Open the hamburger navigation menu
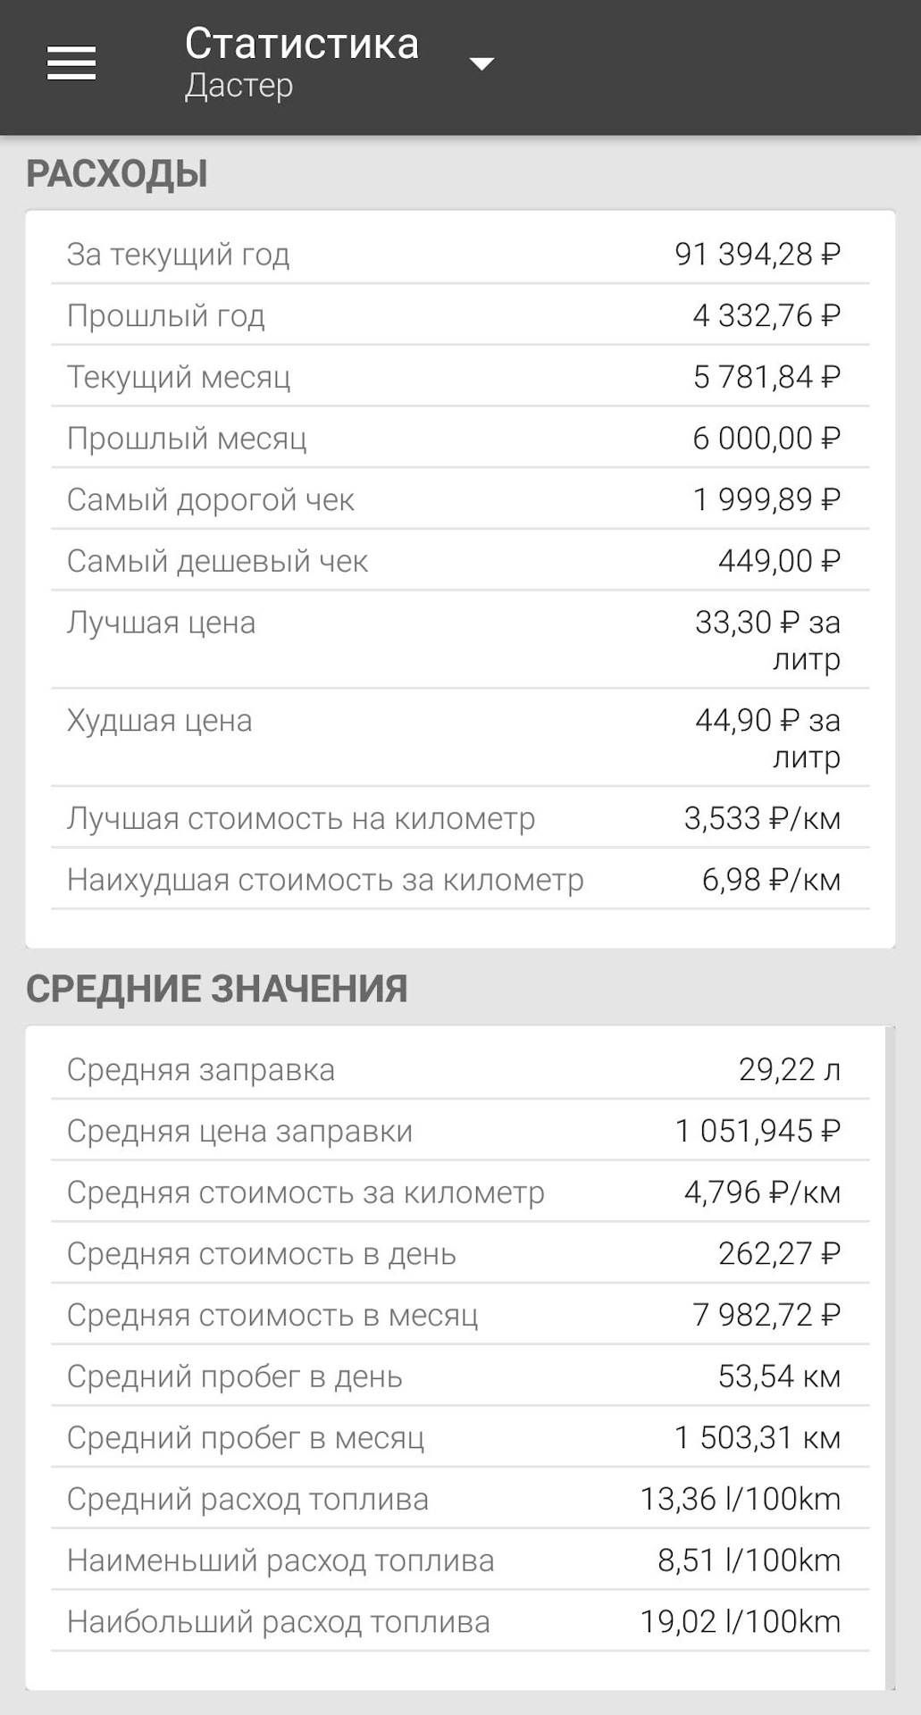921x1715 pixels. [x=71, y=63]
